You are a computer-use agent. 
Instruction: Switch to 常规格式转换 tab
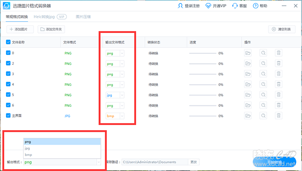tap(17, 17)
